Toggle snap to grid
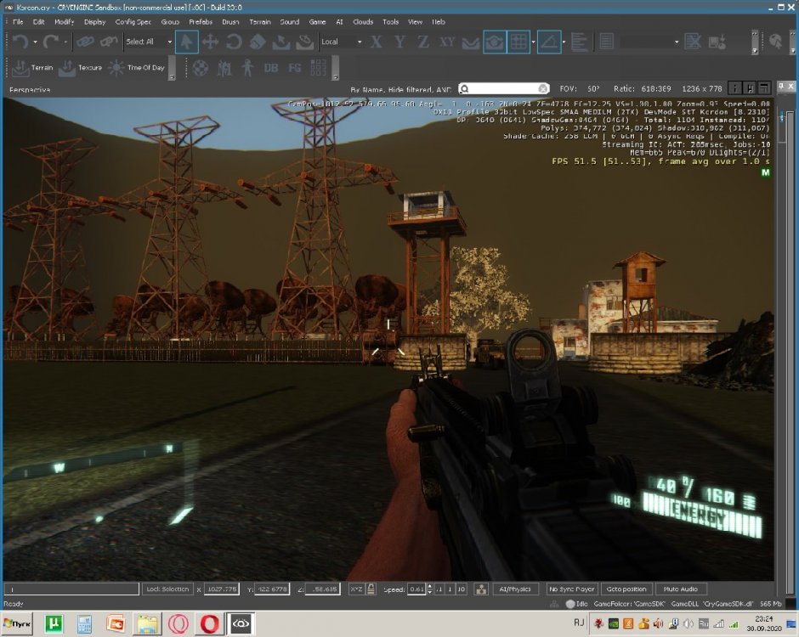The image size is (799, 637). [x=518, y=42]
